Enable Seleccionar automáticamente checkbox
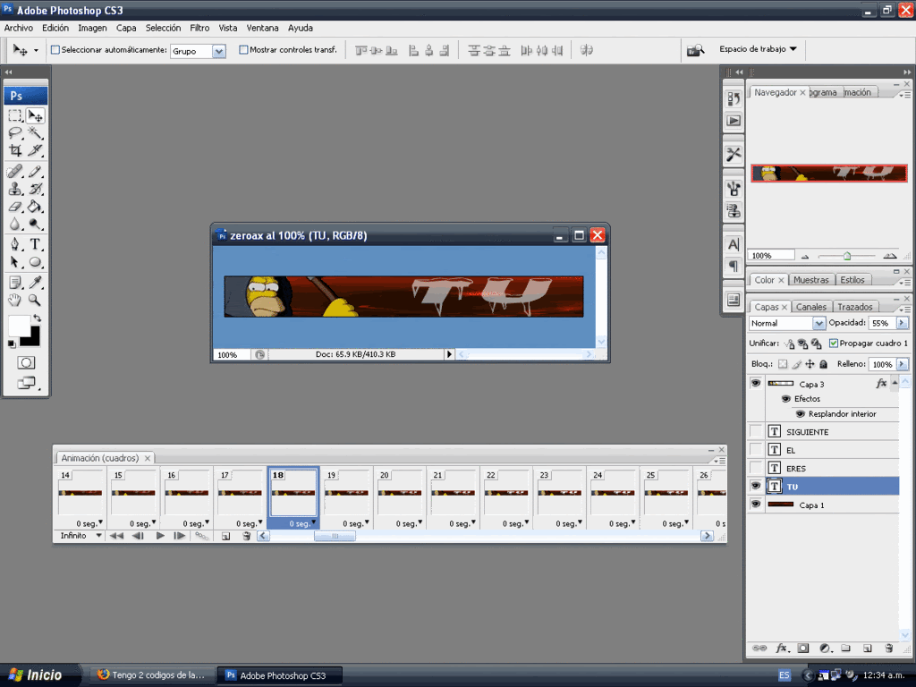Image resolution: width=916 pixels, height=687 pixels. pos(55,50)
